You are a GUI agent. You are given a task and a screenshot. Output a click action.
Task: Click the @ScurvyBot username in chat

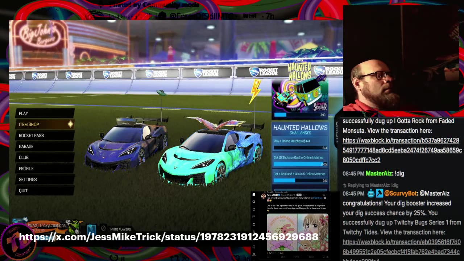pos(401,194)
